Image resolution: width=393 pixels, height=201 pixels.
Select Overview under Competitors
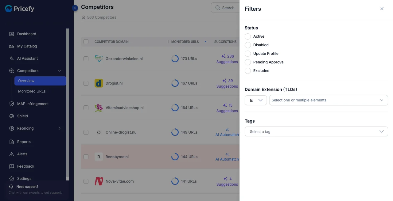point(40,81)
